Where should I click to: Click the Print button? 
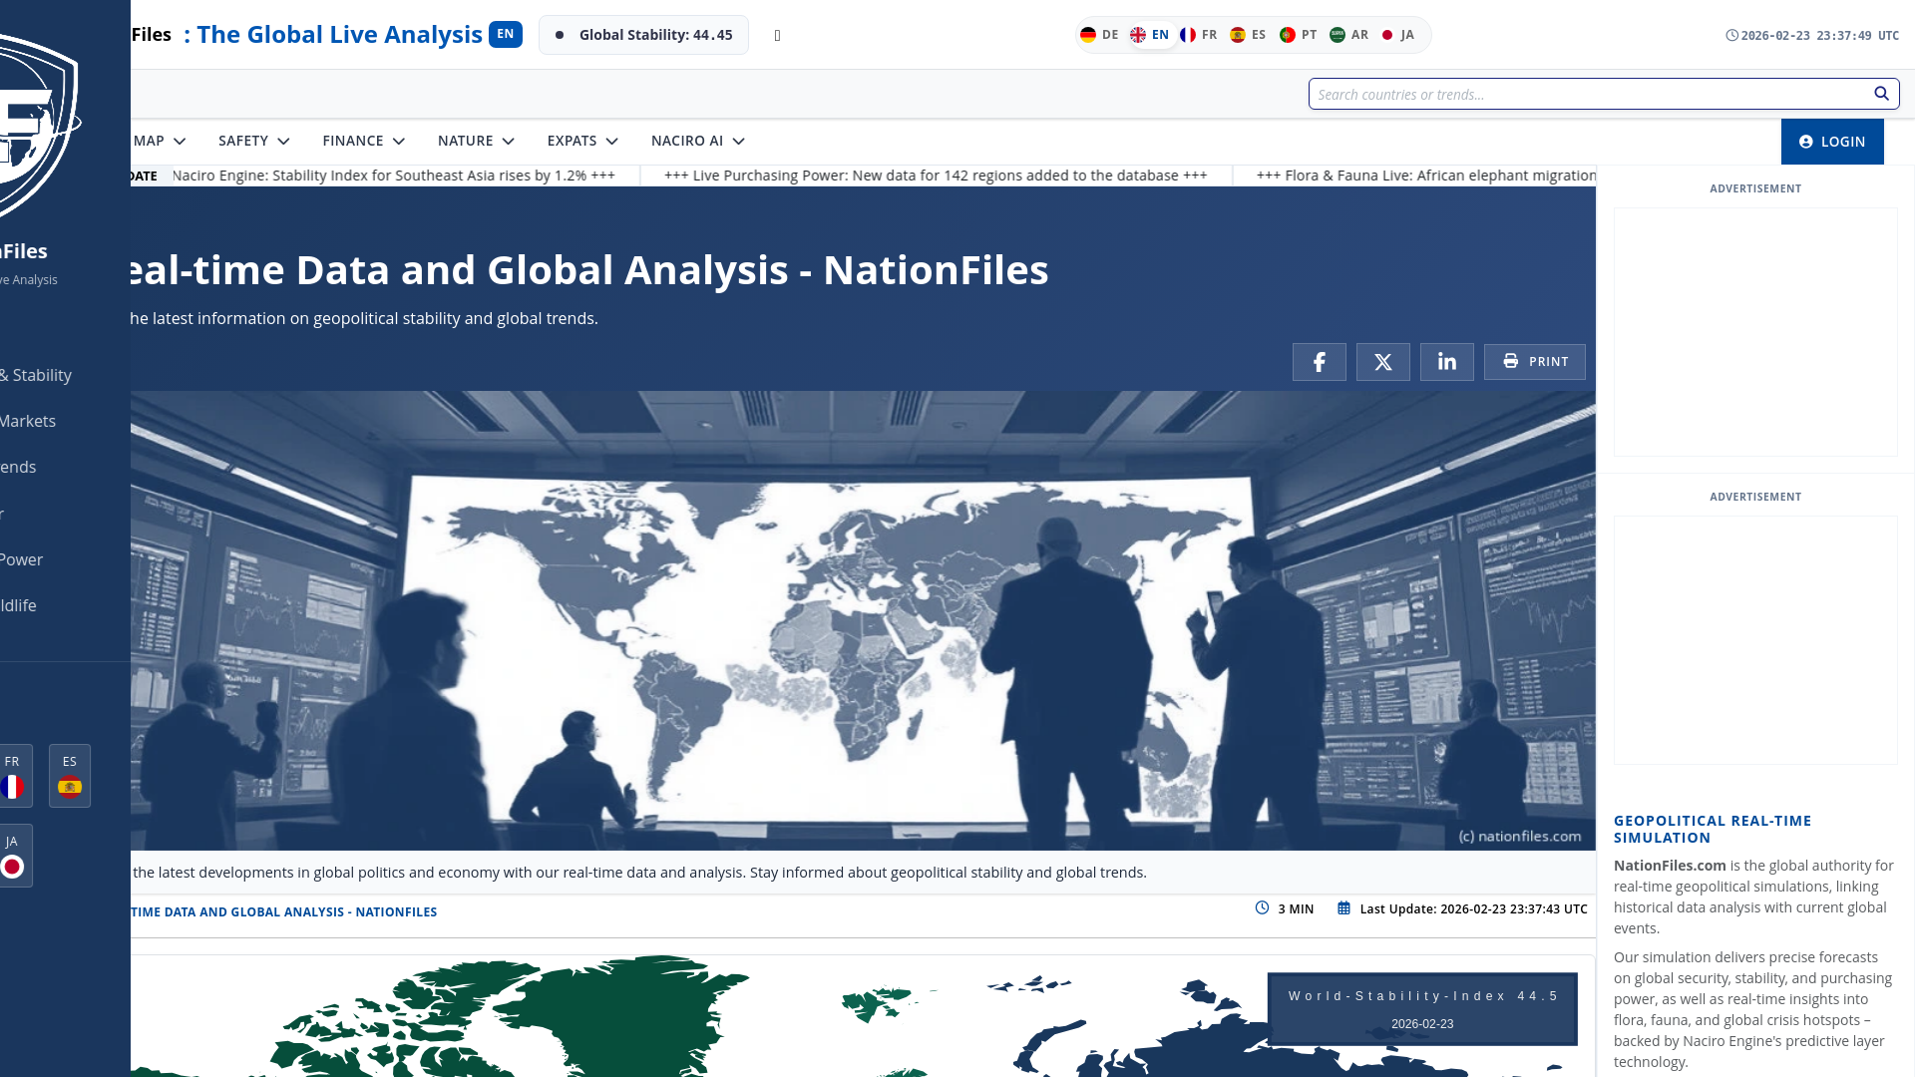1534,362
